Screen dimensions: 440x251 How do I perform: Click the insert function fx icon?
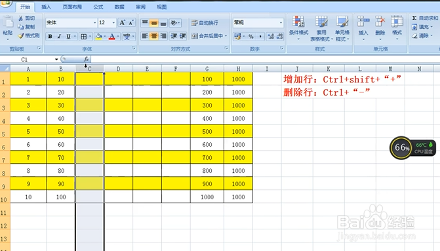pyautogui.click(x=86, y=59)
